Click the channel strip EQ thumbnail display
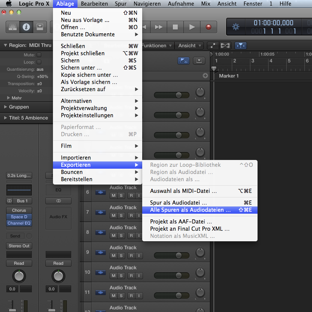The image size is (312, 312). click(19, 190)
